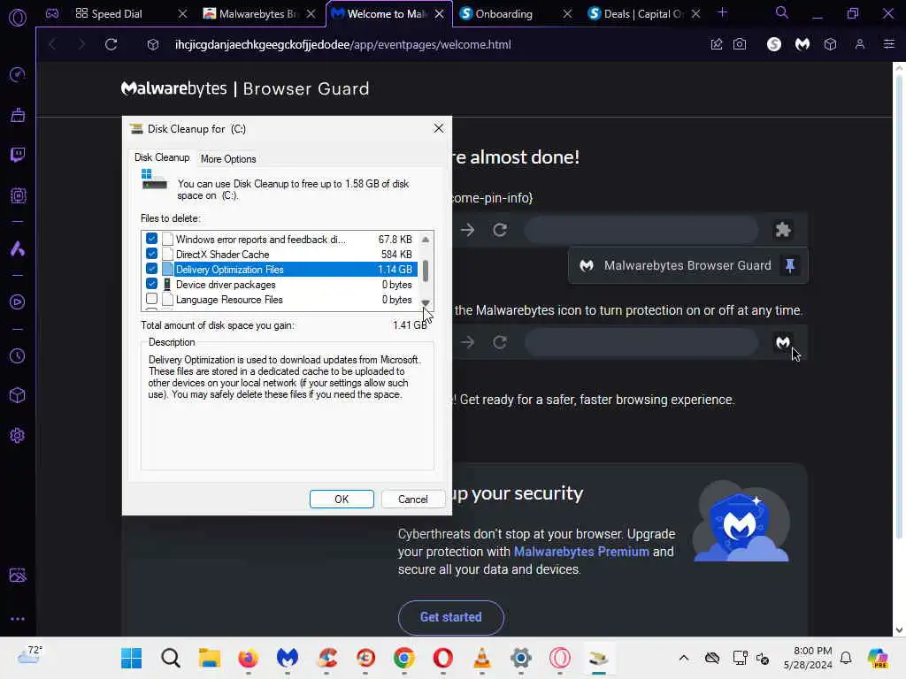Open the GX Control speedometer sidebar icon
906x679 pixels.
pyautogui.click(x=18, y=74)
